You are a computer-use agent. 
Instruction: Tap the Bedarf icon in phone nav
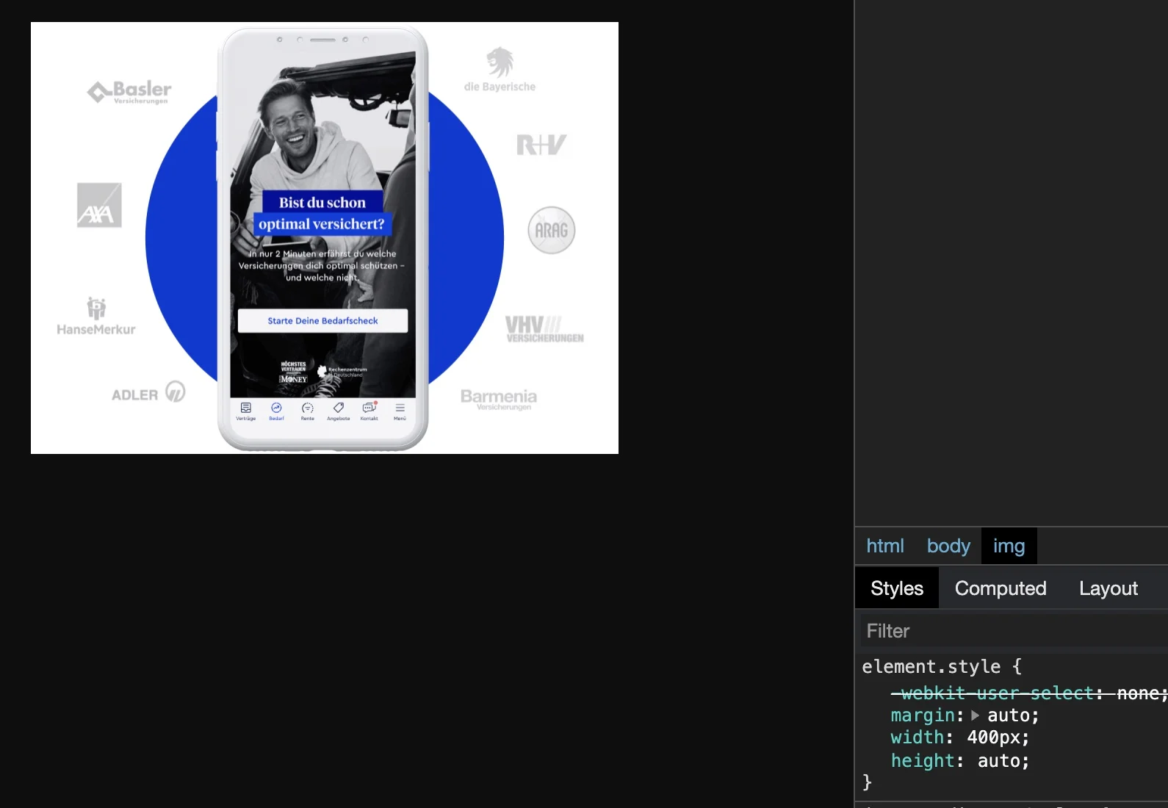[x=276, y=411]
